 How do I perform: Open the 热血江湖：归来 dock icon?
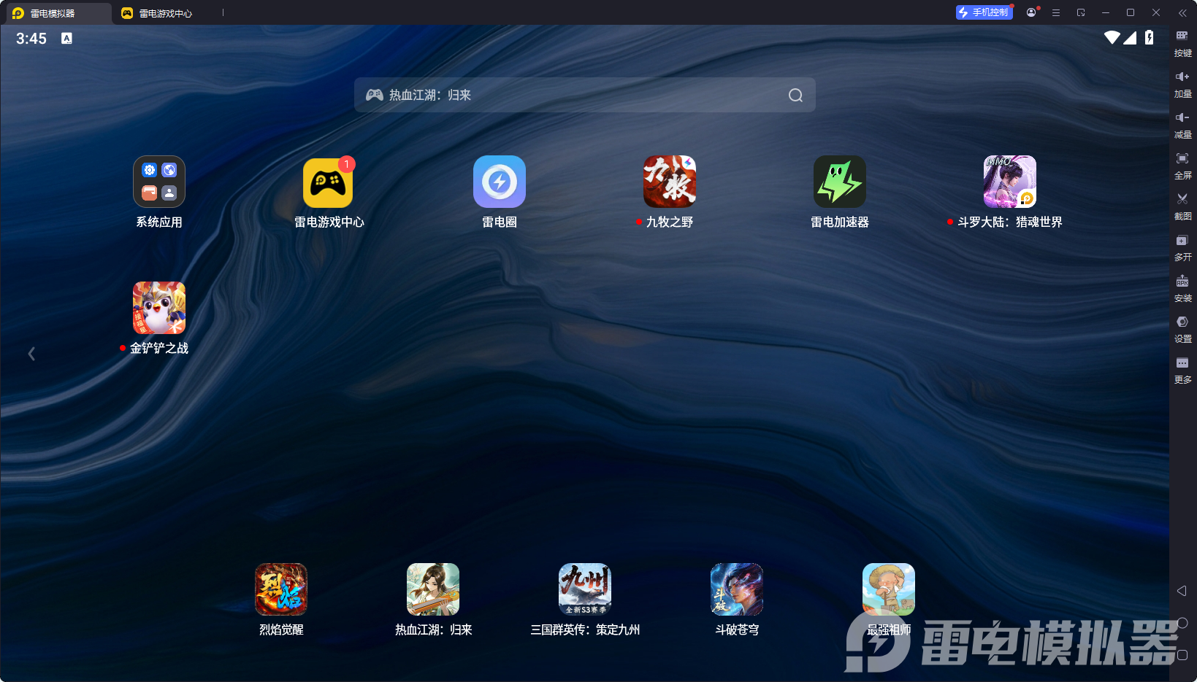click(x=433, y=589)
